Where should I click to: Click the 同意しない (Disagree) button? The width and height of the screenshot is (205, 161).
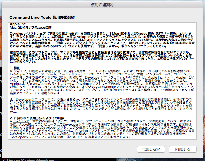(x=151, y=149)
